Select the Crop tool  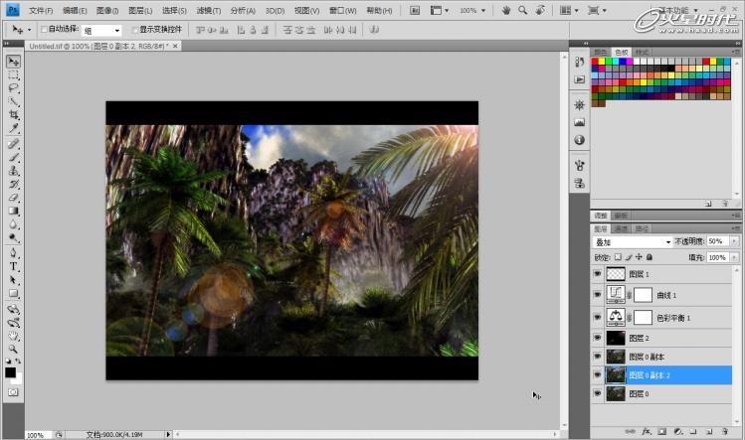13,115
